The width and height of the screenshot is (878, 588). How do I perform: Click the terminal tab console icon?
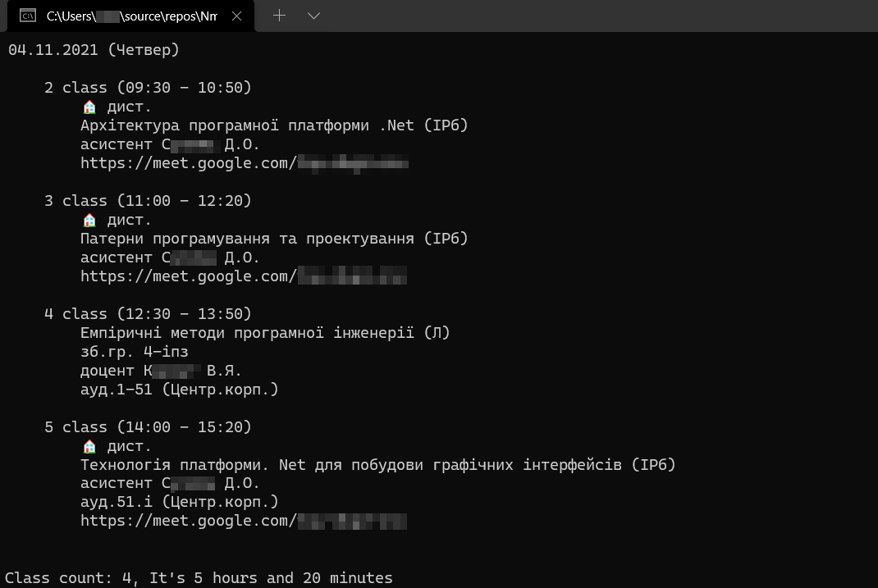click(28, 16)
